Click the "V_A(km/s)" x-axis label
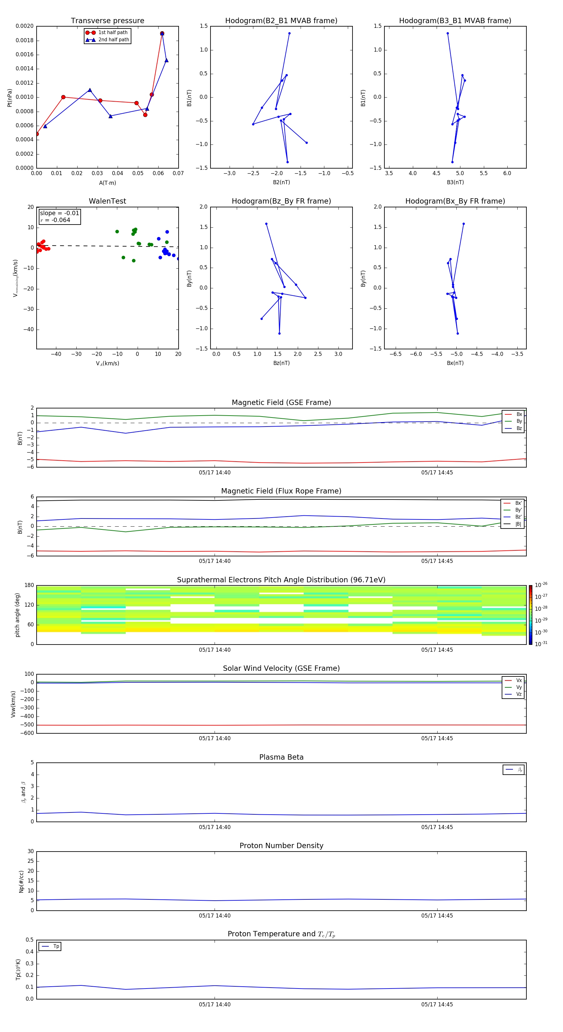The height and width of the screenshot is (1032, 563). [x=107, y=363]
